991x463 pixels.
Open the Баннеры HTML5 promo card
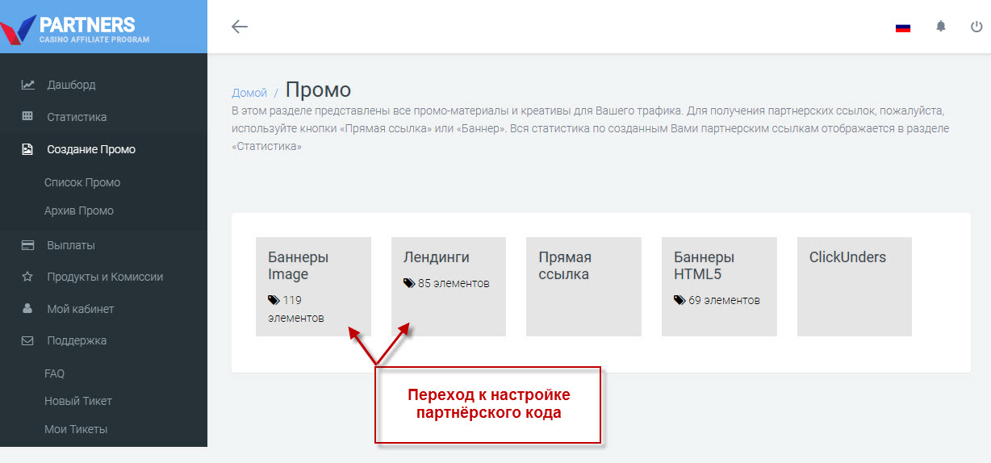pyautogui.click(x=719, y=286)
